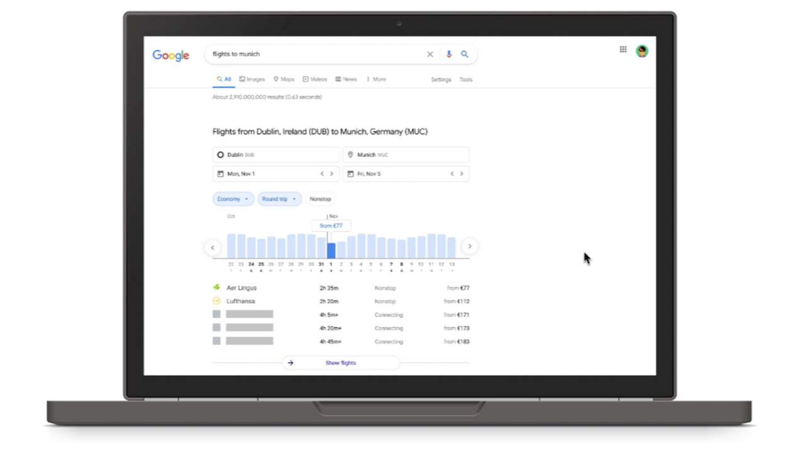Select the price bar for Oct 25

pos(262,248)
